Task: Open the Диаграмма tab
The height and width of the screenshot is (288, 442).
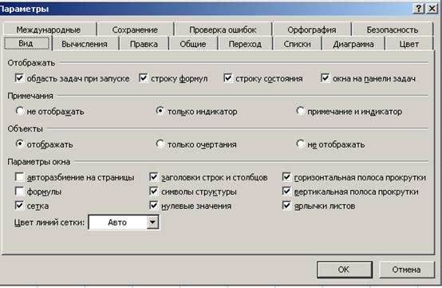Action: coord(353,44)
